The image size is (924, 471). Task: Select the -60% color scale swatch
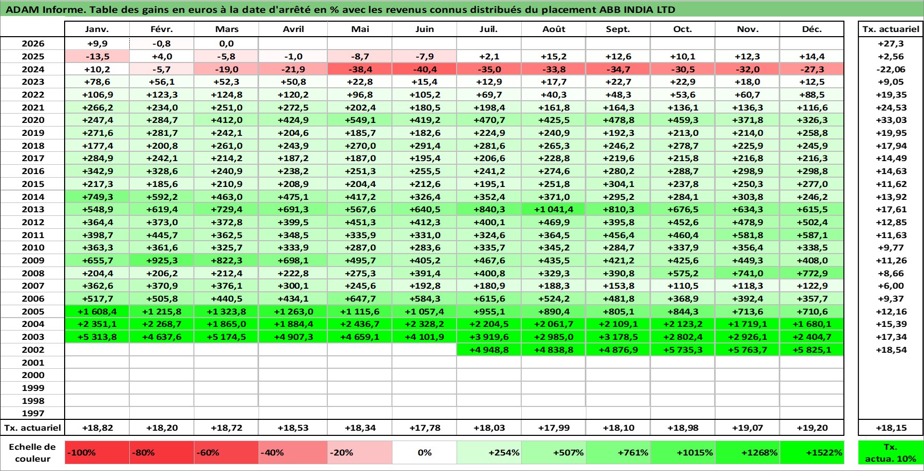coord(226,452)
